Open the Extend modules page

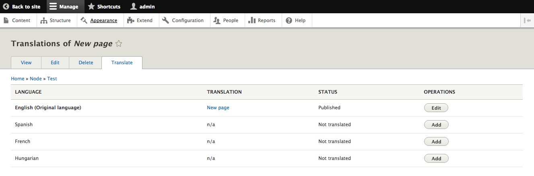pyautogui.click(x=140, y=20)
